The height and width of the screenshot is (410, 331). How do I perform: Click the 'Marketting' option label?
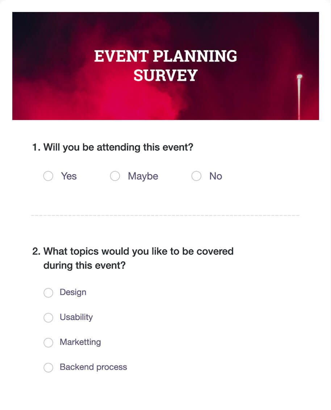tap(80, 342)
